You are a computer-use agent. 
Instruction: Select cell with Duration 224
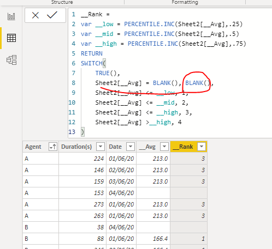pos(82,159)
